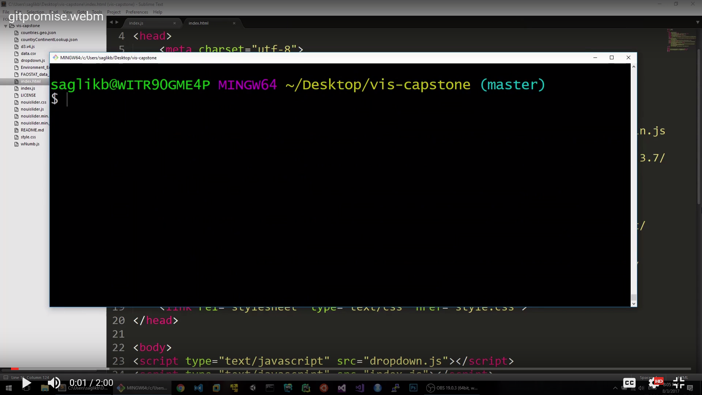
Task: Close the index.html tab
Action: 234,23
